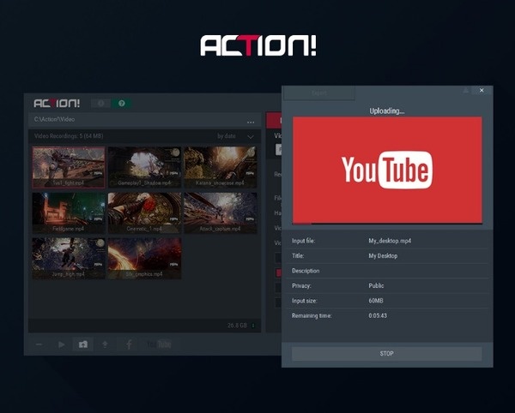Click the green disk space indicator next to 26.8 GB
The image size is (515, 413).
253,326
